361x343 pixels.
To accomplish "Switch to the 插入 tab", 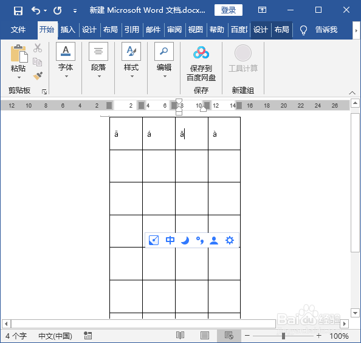I will point(68,29).
